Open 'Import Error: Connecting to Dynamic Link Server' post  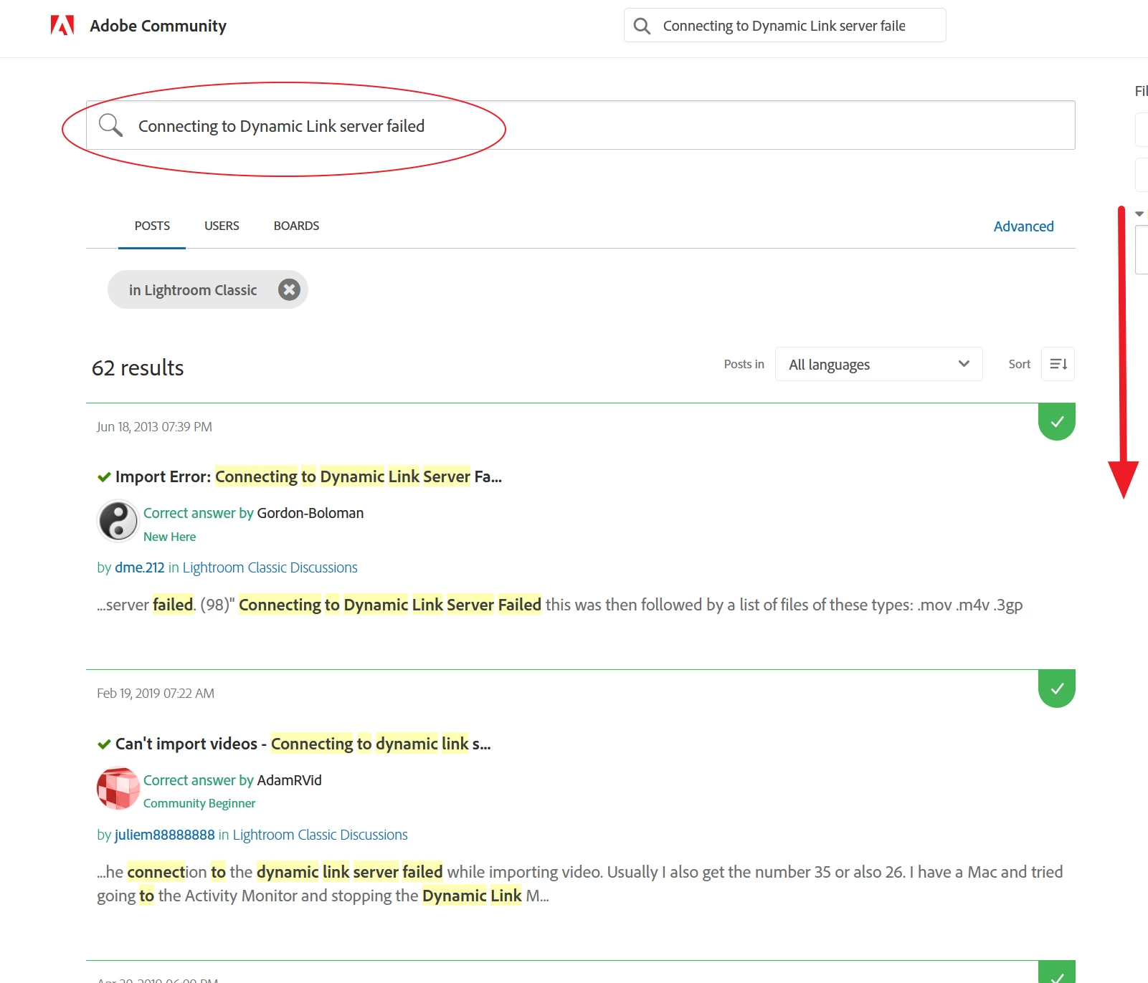[308, 476]
